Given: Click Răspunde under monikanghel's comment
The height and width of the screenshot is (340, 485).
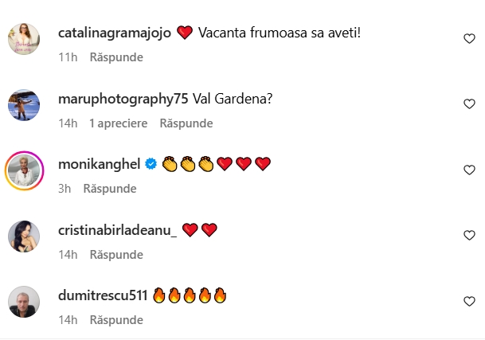Looking at the screenshot, I should tap(110, 189).
